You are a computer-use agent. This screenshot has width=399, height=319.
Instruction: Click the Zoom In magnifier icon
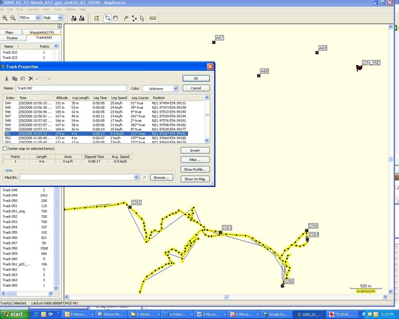pos(5,18)
